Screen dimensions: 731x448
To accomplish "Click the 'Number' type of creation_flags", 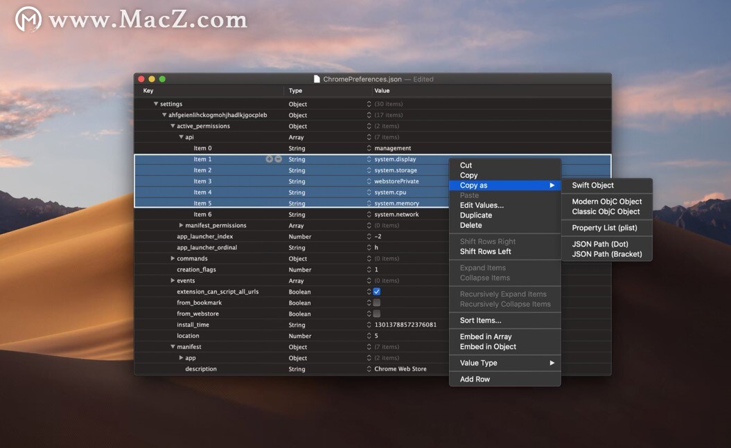I will click(x=300, y=269).
